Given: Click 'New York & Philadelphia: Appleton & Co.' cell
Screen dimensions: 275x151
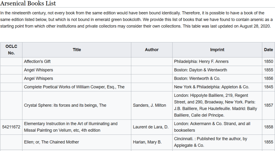Looking at the screenshot, I should point(217,87).
